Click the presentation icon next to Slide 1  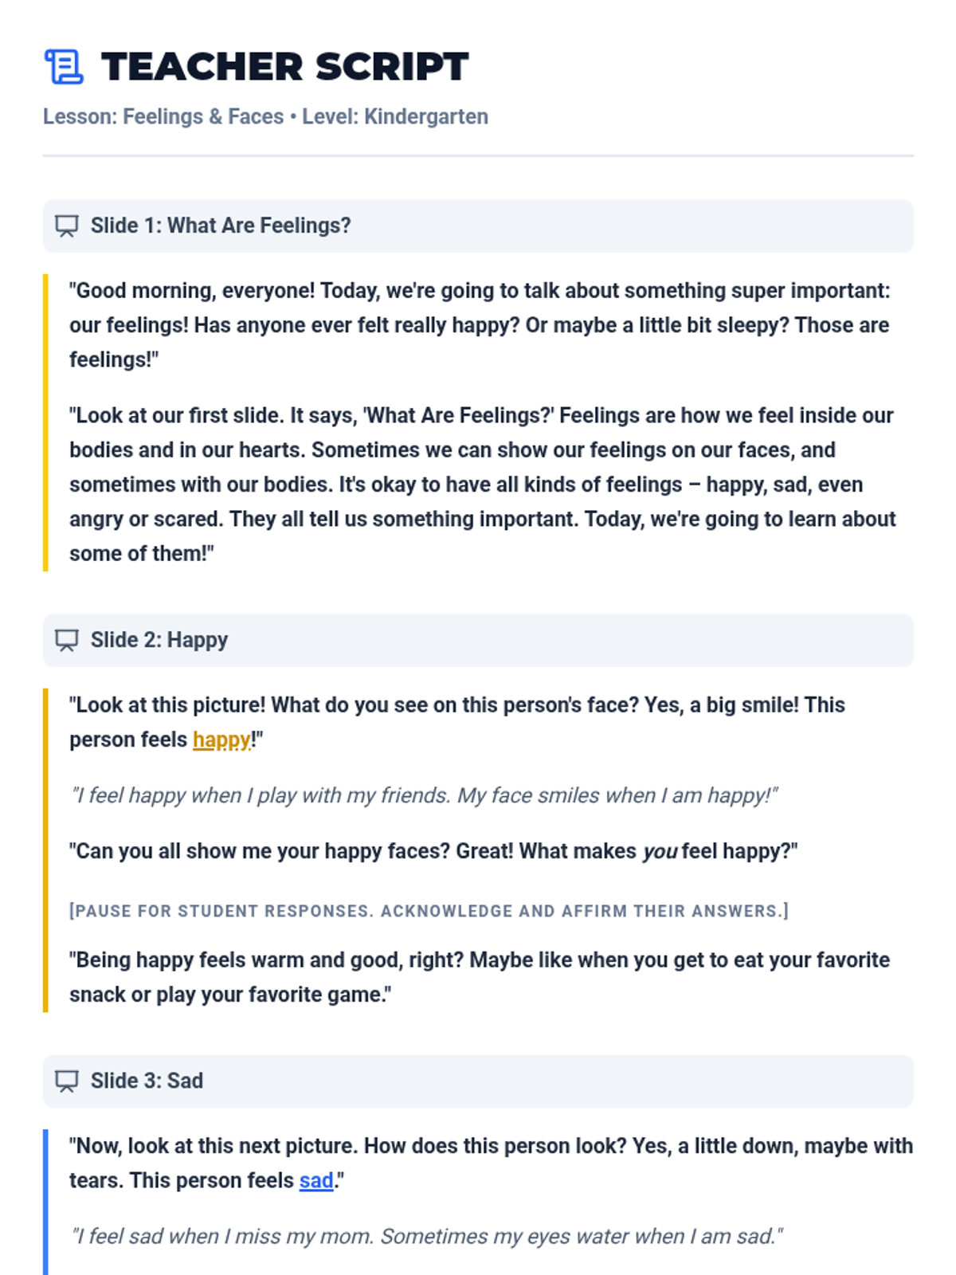(67, 226)
